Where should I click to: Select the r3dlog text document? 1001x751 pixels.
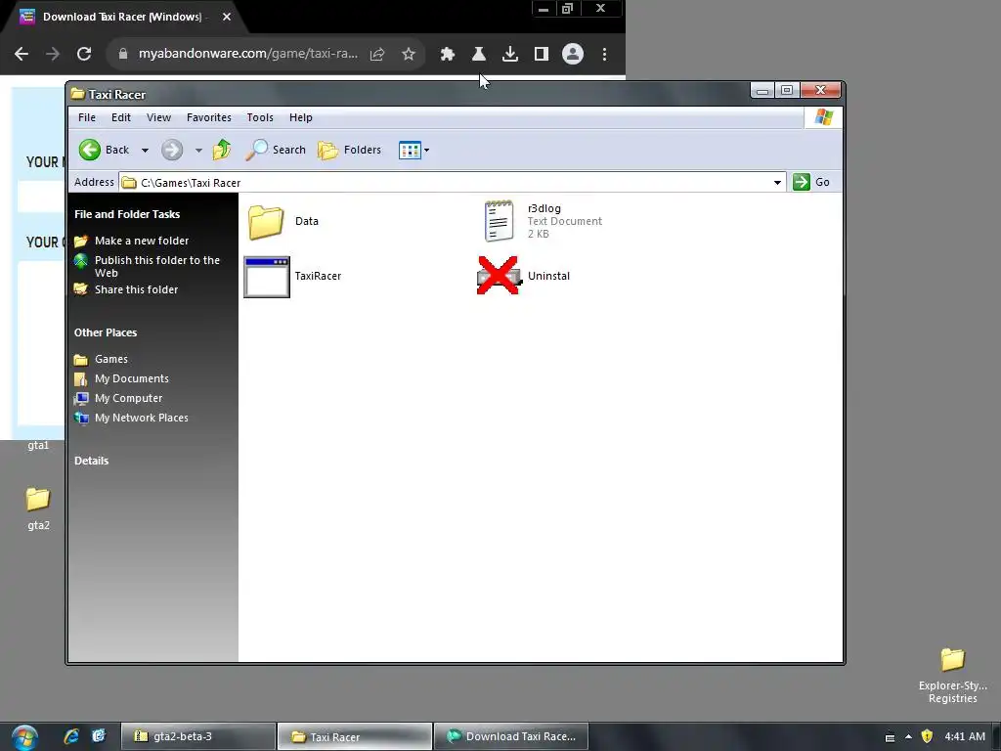[x=543, y=221]
